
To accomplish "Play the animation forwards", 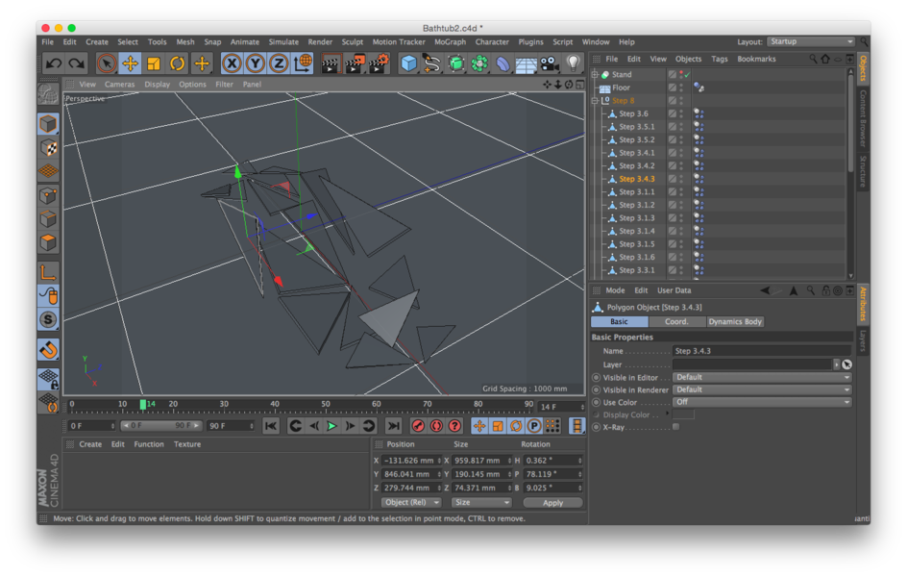I will coord(332,426).
